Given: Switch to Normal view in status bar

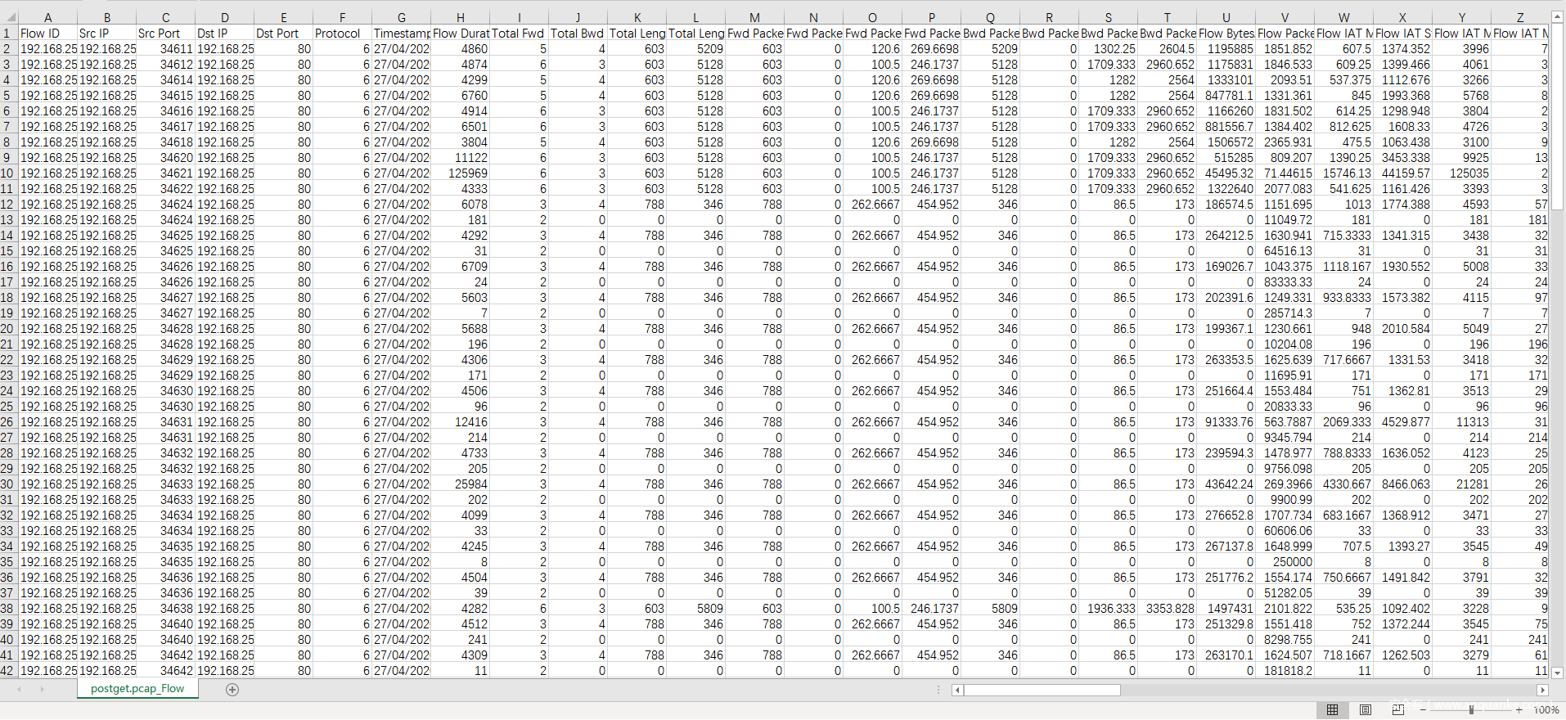Looking at the screenshot, I should click(x=1332, y=709).
